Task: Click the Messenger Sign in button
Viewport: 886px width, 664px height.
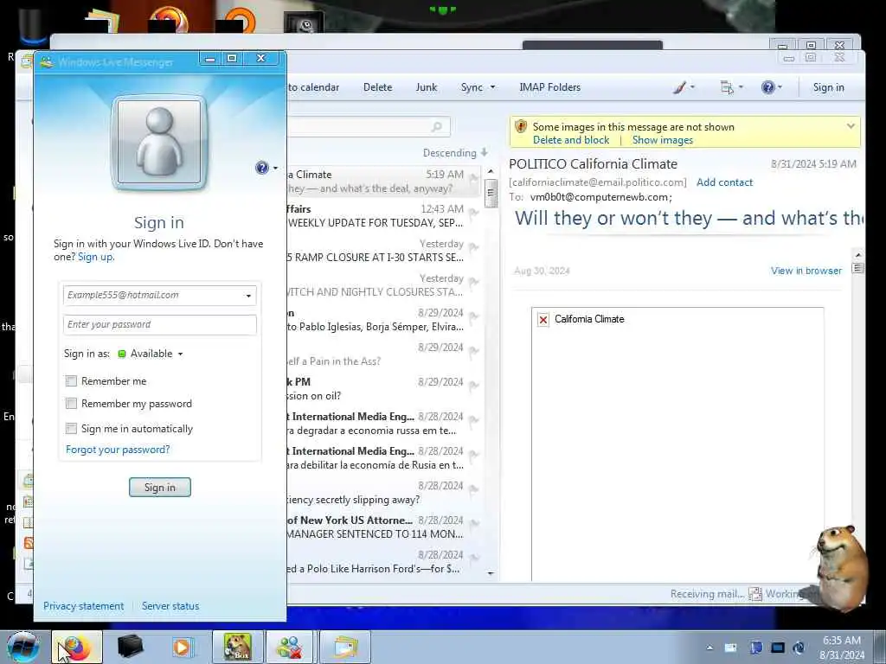Action: [x=160, y=488]
